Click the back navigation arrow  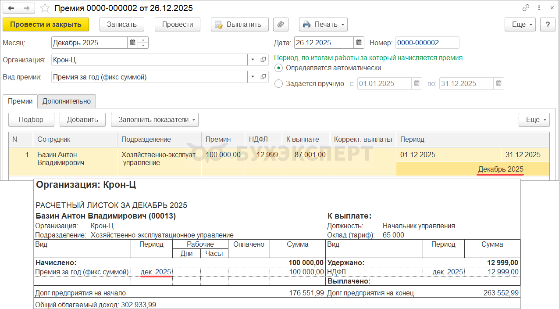[11, 8]
